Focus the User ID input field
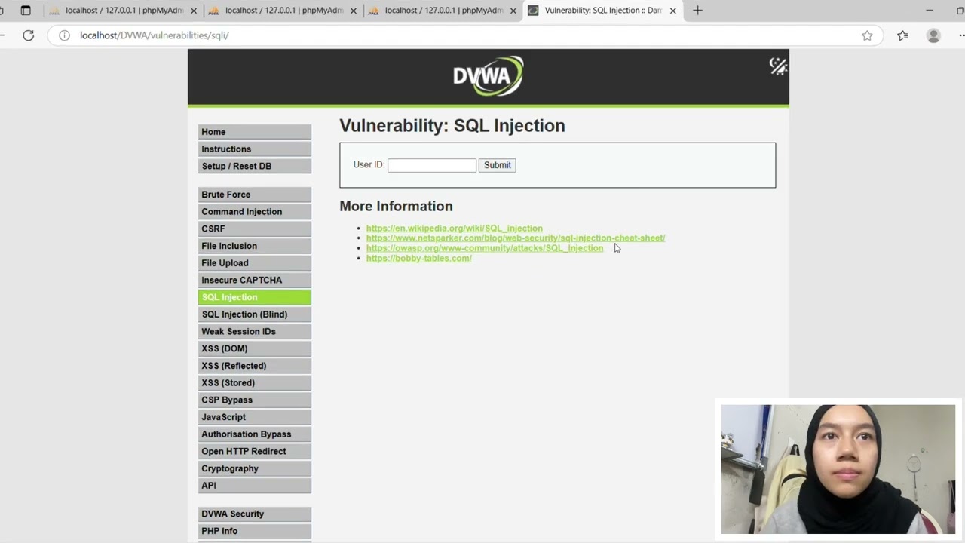 [x=432, y=165]
